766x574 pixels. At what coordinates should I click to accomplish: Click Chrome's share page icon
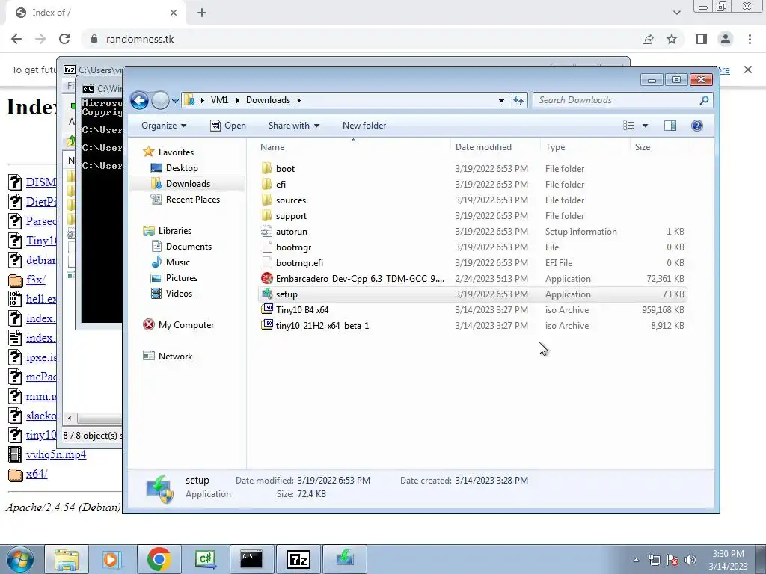[648, 39]
